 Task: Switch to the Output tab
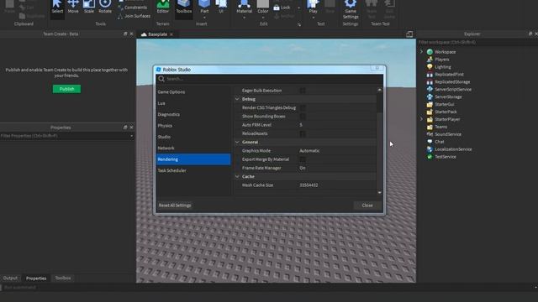[10, 278]
